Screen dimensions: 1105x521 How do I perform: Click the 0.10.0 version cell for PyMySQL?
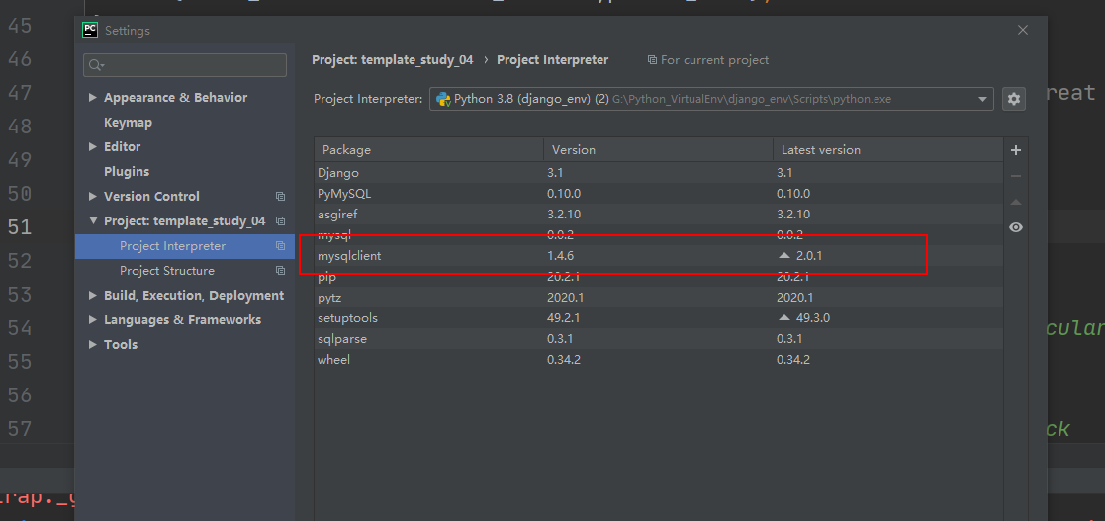[x=564, y=193]
